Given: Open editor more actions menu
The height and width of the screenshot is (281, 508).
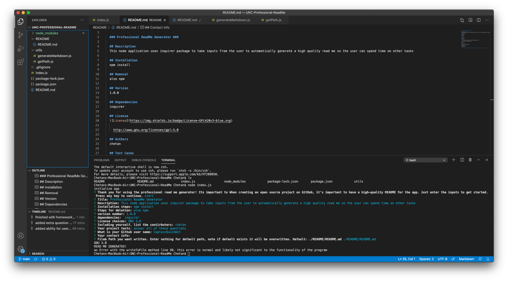Looking at the screenshot, I should click(487, 20).
